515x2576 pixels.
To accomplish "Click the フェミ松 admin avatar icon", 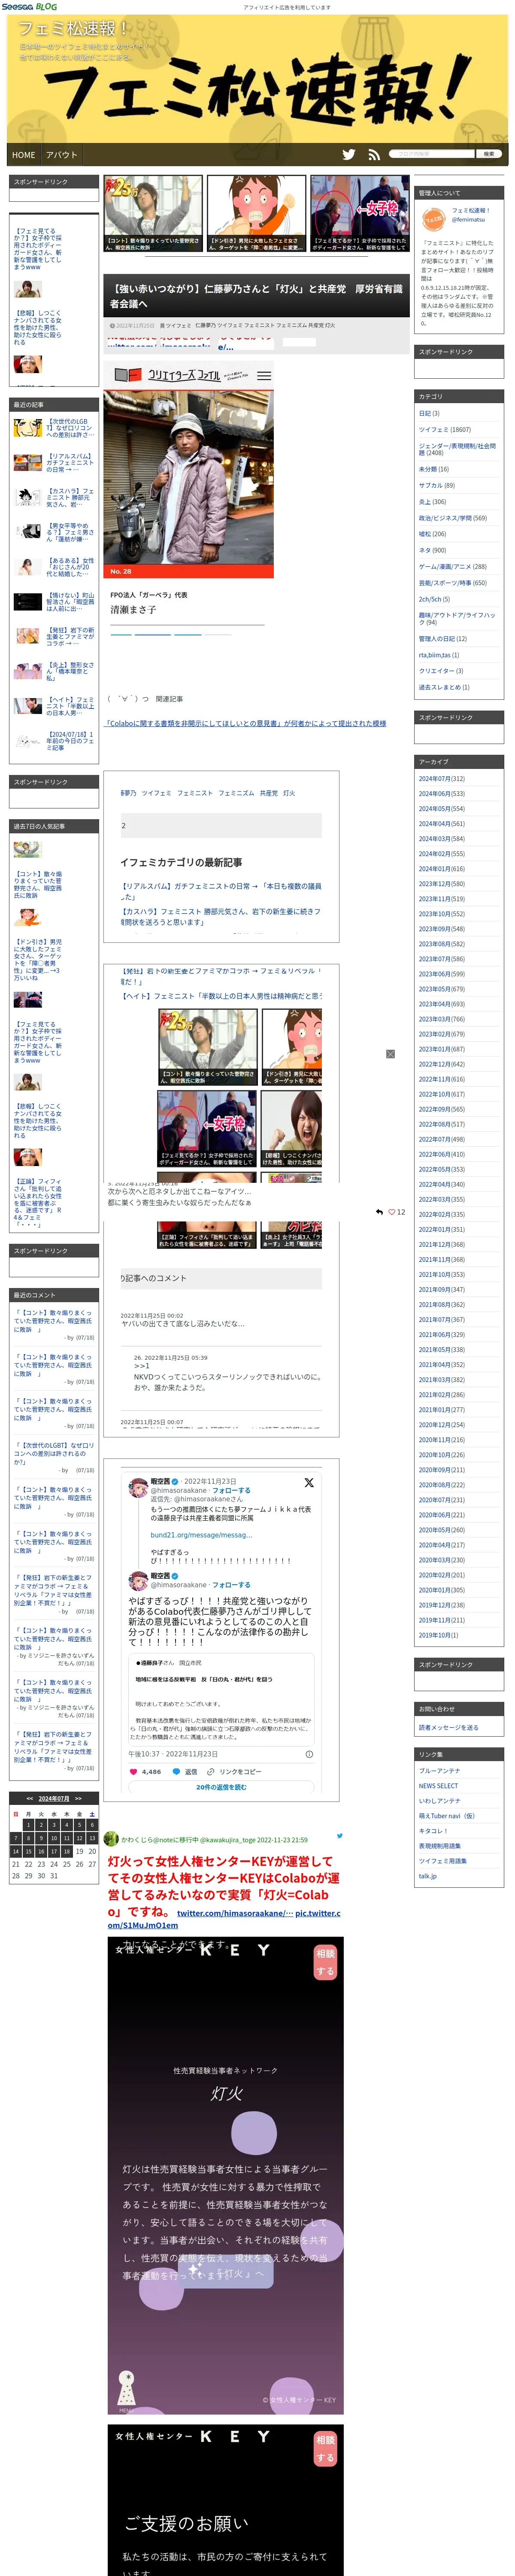I will point(433,219).
